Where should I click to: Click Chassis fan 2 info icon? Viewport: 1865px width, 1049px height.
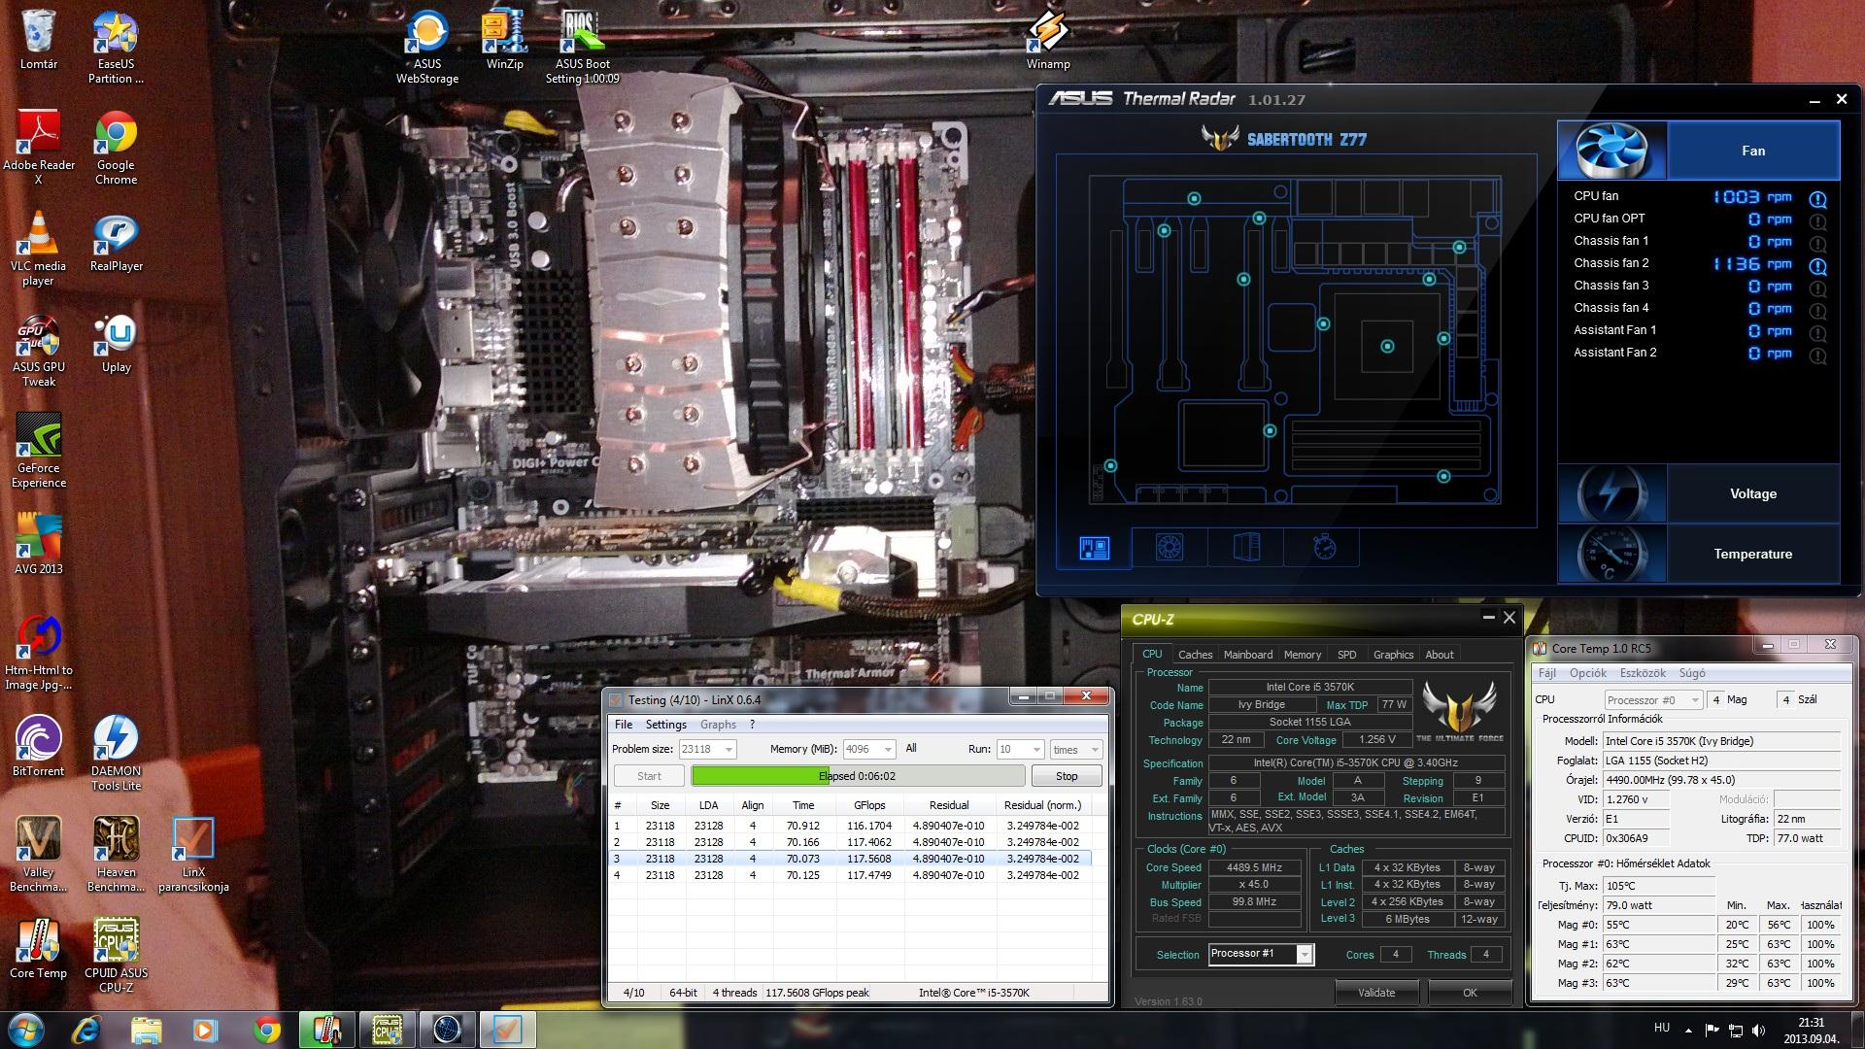(x=1817, y=266)
